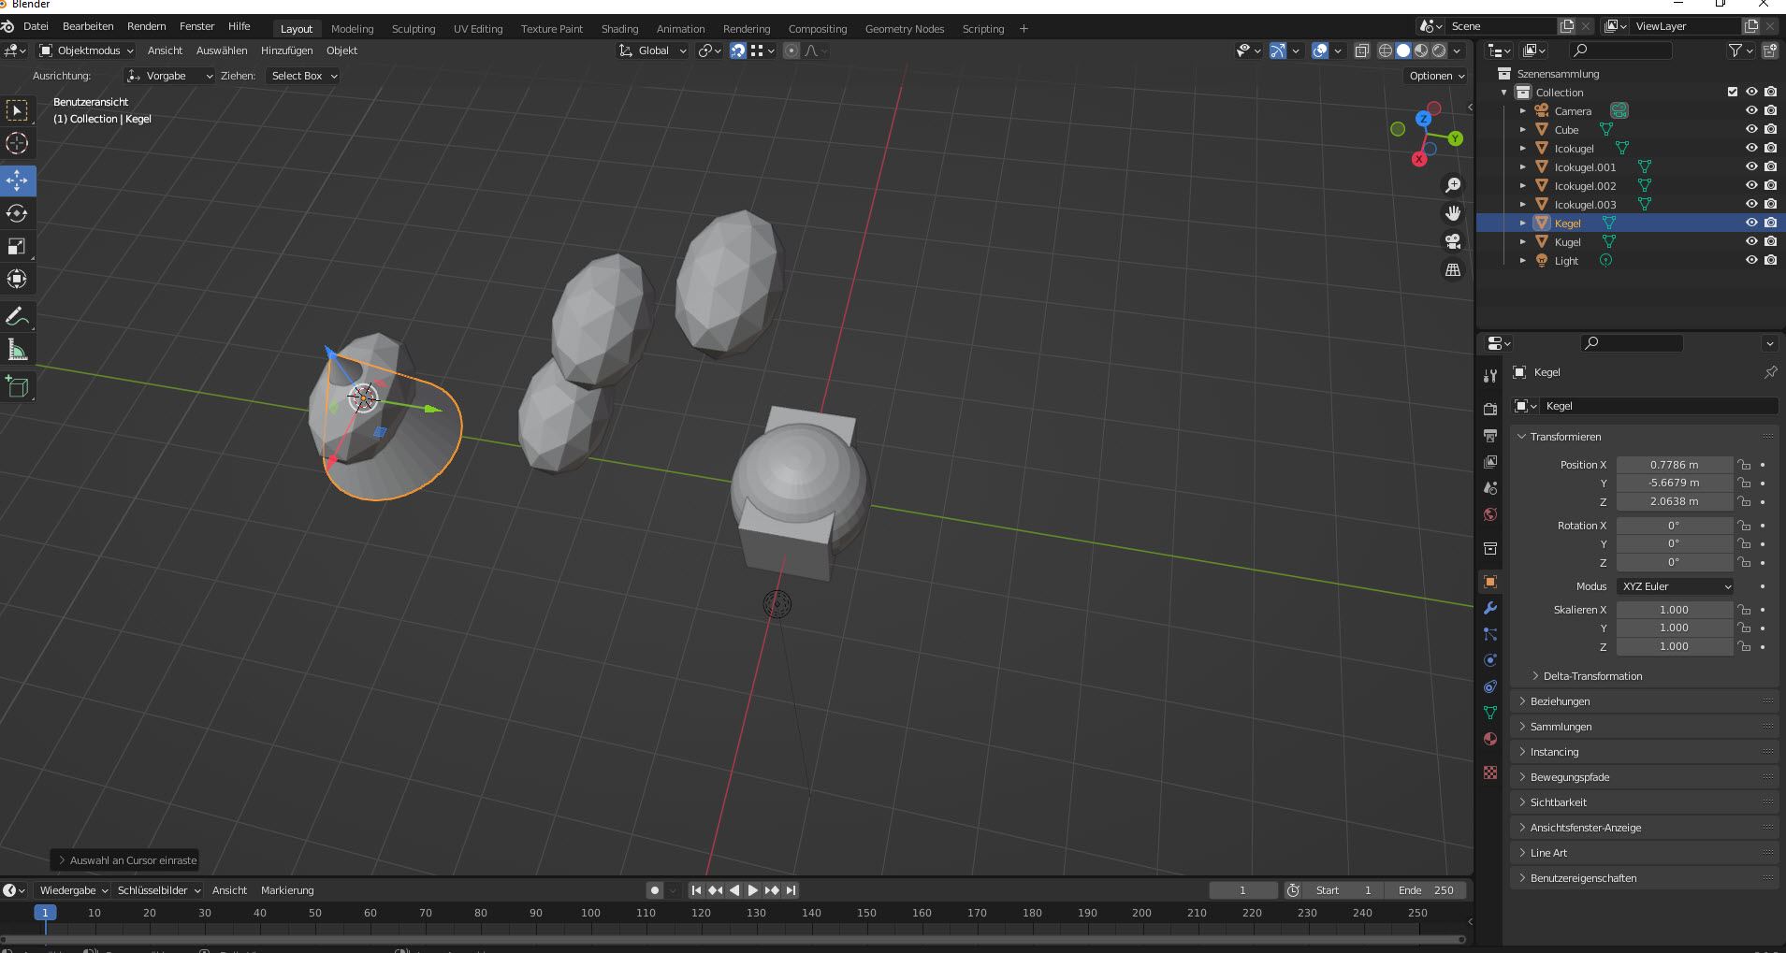Open the Bearbeiten menu
Viewport: 1786px width, 953px height.
point(88,26)
